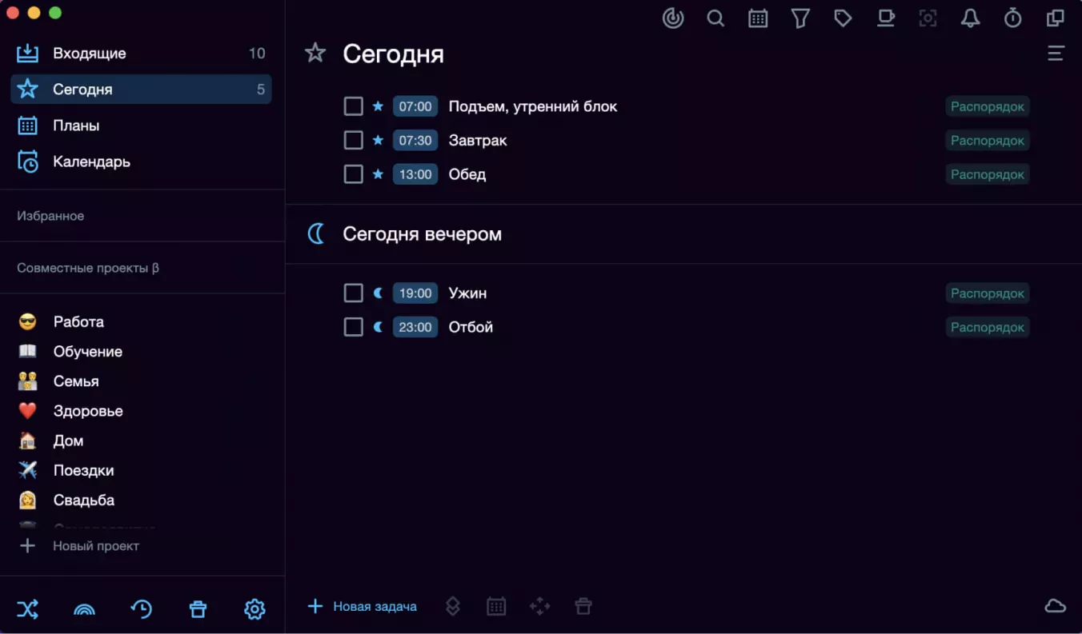This screenshot has width=1082, height=634.
Task: Click the layers icon in bottom toolbar
Action: point(452,606)
